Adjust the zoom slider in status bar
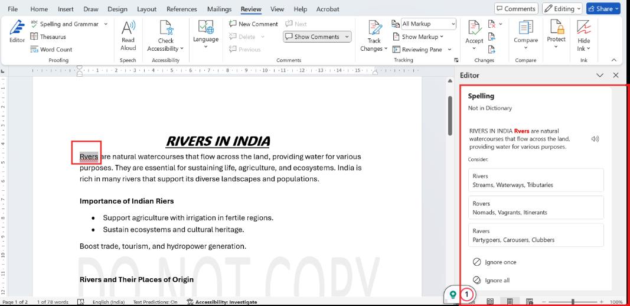 (x=572, y=301)
